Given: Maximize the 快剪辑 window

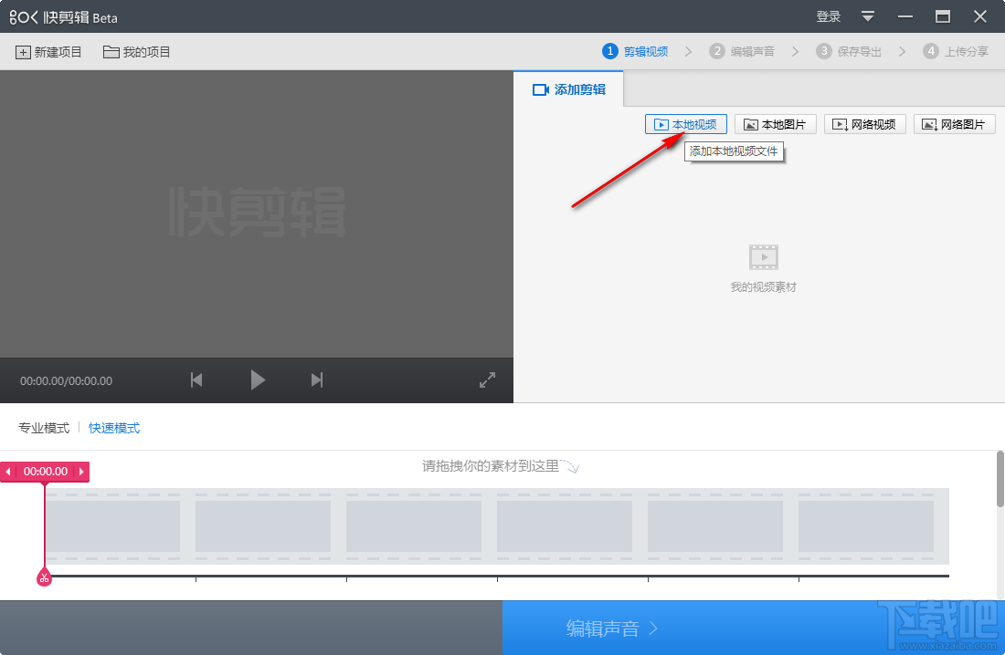Looking at the screenshot, I should [943, 16].
